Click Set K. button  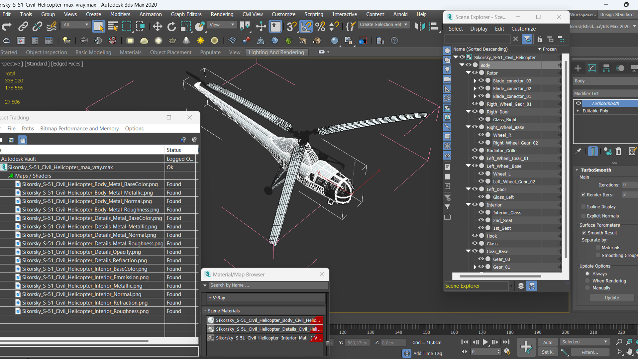coord(548,352)
